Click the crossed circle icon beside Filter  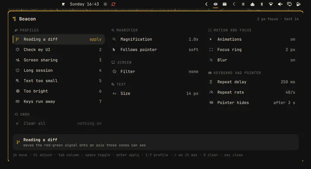coord(114,72)
